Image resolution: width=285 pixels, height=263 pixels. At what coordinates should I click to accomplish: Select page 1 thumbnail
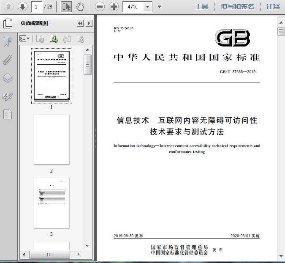click(x=52, y=76)
